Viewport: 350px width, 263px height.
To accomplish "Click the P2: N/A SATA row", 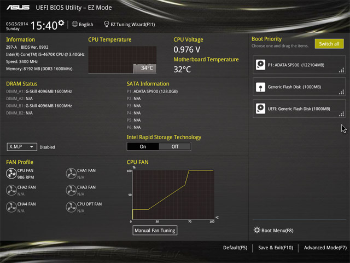I will point(133,99).
